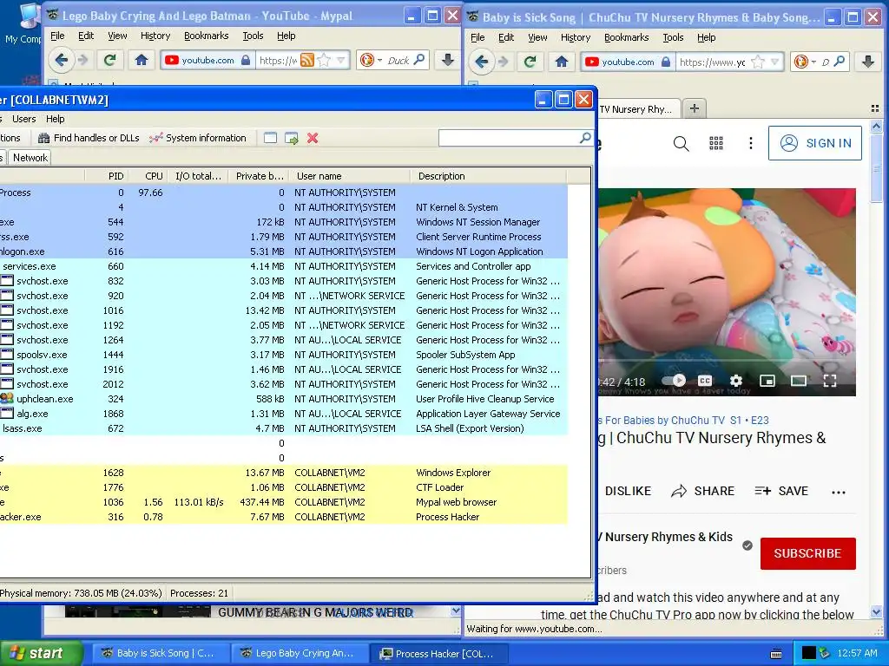Click Back arrow in the Lego Baby Mypal window

[x=62, y=60]
